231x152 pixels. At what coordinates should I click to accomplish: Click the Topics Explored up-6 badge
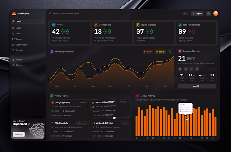point(149,31)
